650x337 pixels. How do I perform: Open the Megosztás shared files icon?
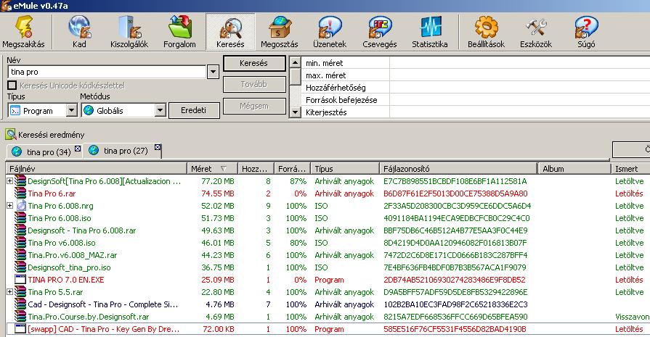coord(280,27)
